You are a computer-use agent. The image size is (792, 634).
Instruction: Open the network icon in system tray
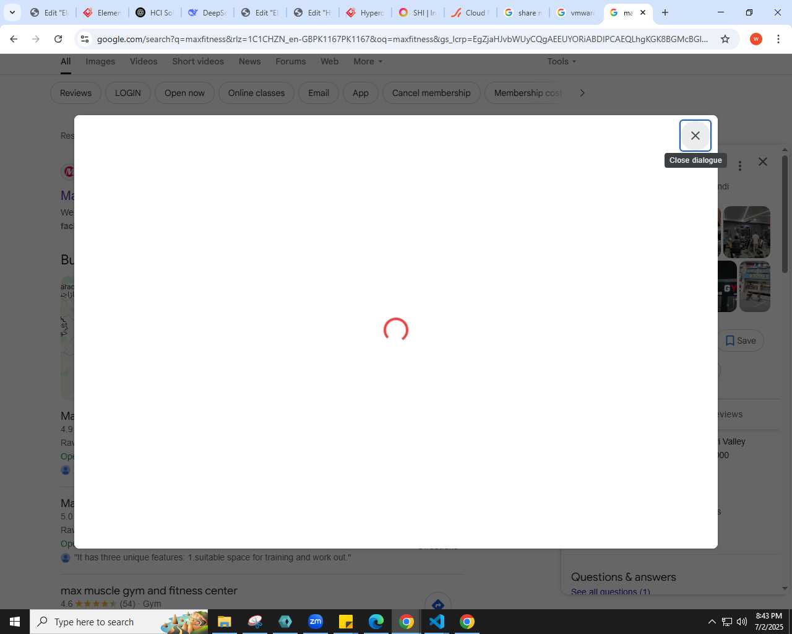pos(727,622)
